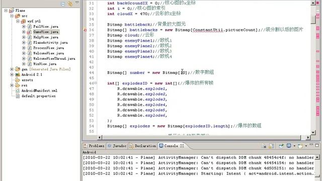322x181 pixels.
Task: Toggle code folding at line 46
Action: [x=96, y=83]
